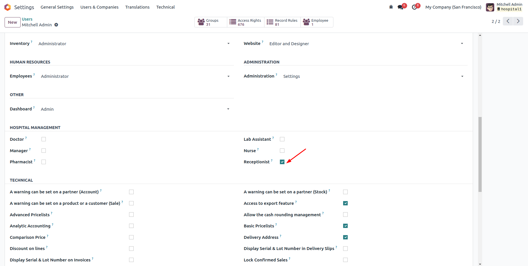Uncheck the Receptionist checkbox
528x266 pixels.
(x=282, y=162)
